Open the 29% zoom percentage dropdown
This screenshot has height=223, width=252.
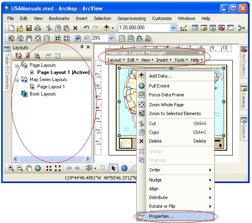pyautogui.click(x=111, y=38)
